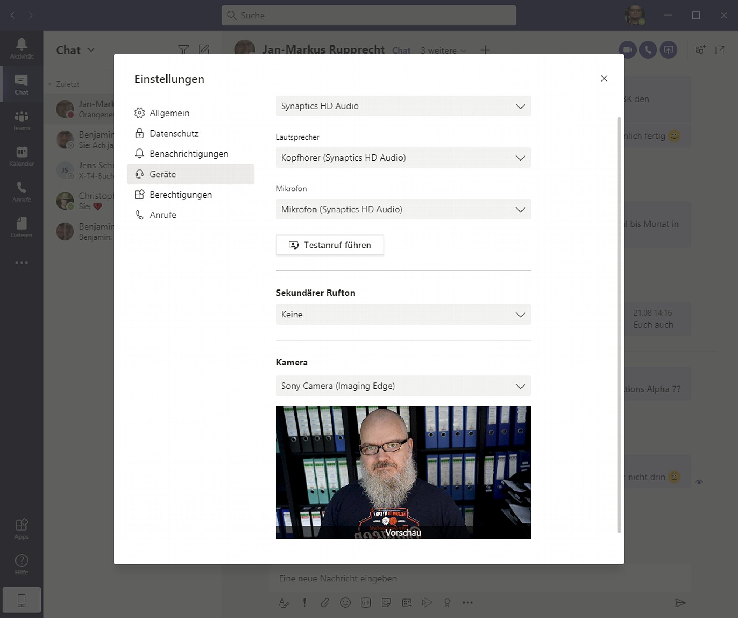Focus the Suche search field
The image size is (738, 618).
(369, 15)
